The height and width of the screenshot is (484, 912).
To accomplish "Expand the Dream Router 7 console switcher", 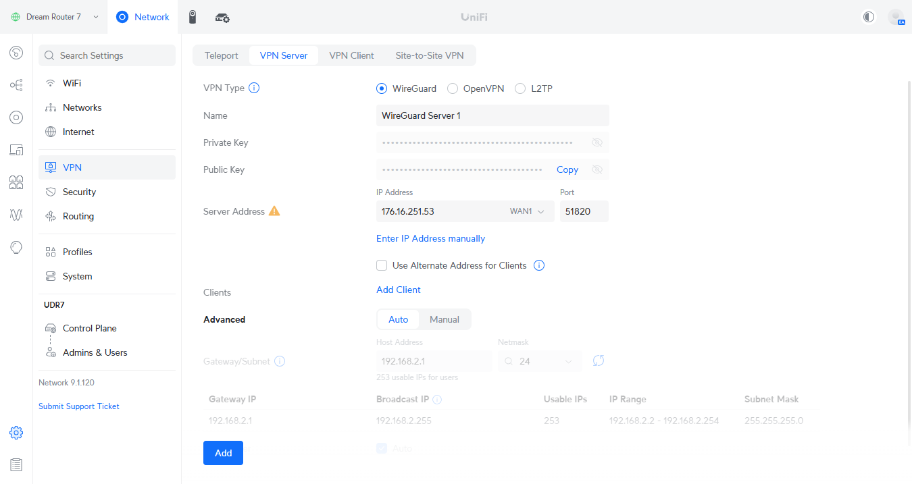I will tap(95, 17).
